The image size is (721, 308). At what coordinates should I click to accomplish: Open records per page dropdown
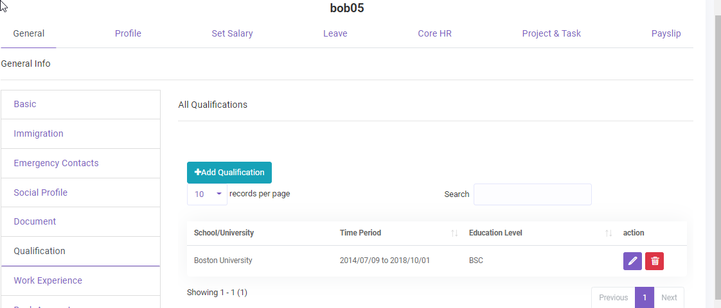click(x=207, y=194)
